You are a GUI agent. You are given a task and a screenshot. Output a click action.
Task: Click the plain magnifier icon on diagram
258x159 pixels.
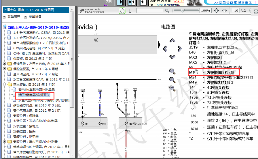tap(172, 71)
